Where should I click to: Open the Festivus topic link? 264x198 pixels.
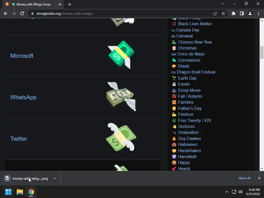186,114
